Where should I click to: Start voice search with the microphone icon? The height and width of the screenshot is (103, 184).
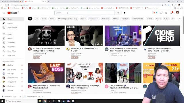click(124, 13)
